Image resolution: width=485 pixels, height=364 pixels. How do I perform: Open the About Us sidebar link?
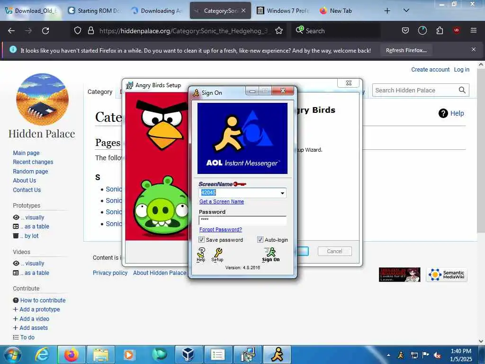25,181
